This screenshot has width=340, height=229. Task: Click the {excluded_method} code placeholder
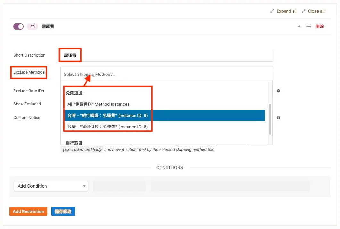pyautogui.click(x=82, y=150)
